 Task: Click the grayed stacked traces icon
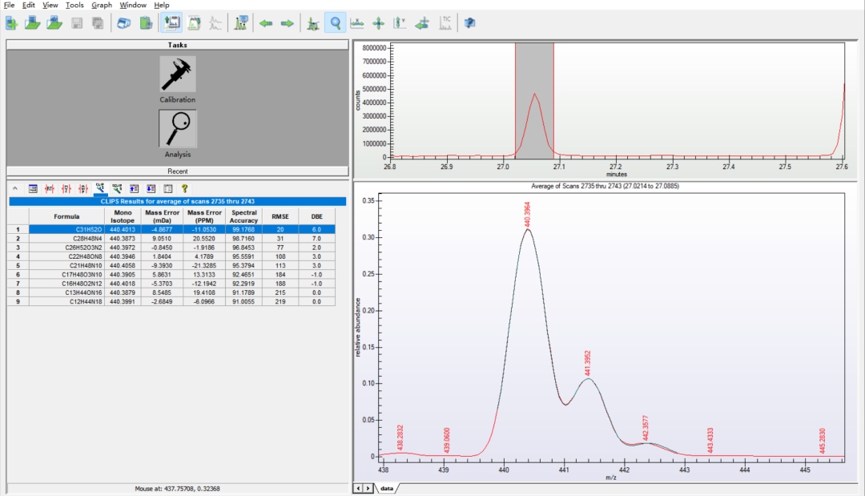[215, 23]
